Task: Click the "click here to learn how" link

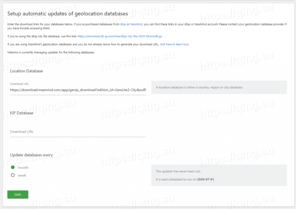Action: (x=174, y=44)
